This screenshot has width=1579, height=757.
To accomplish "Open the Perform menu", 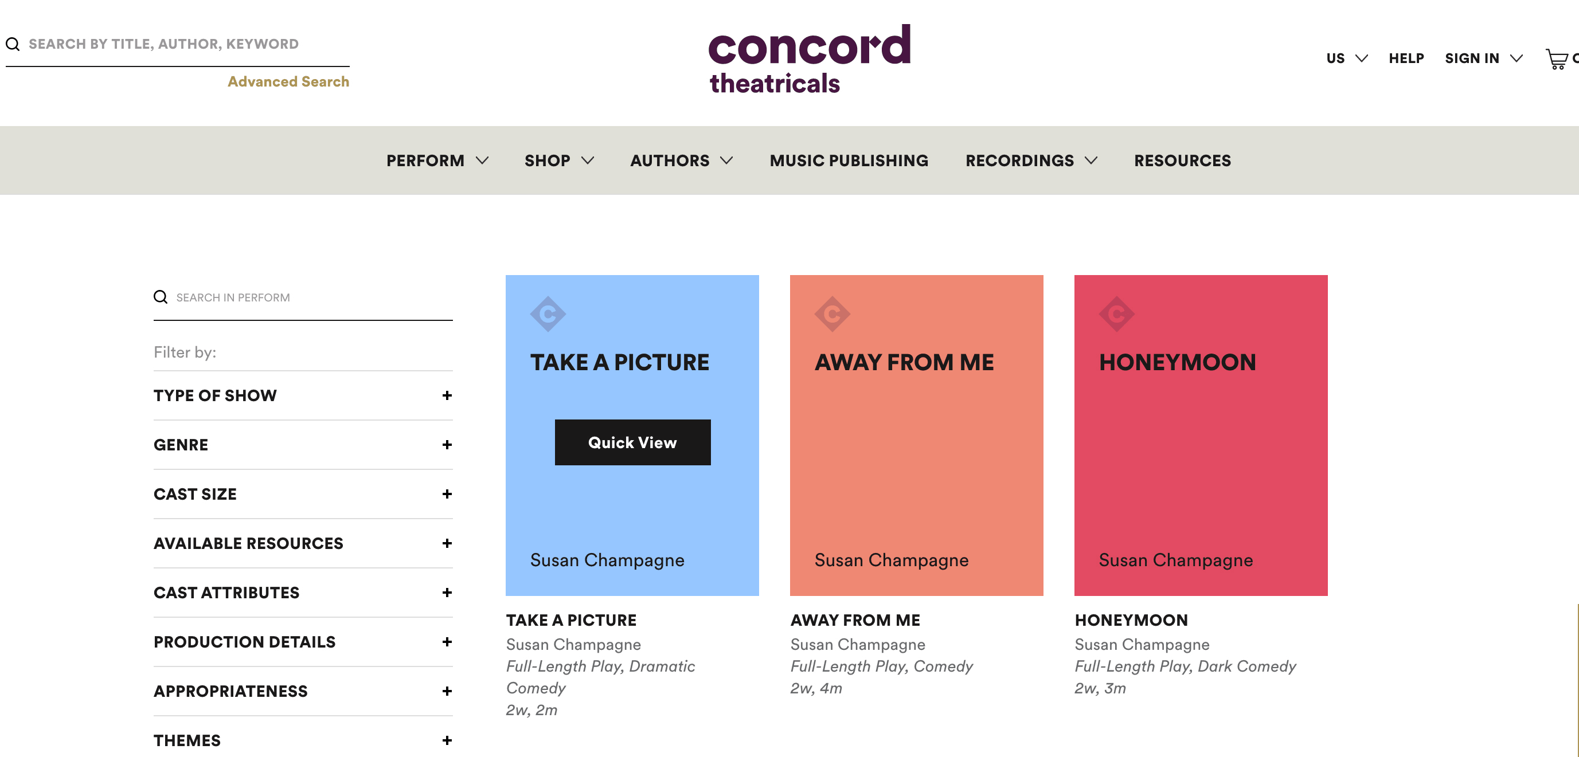I will (437, 160).
